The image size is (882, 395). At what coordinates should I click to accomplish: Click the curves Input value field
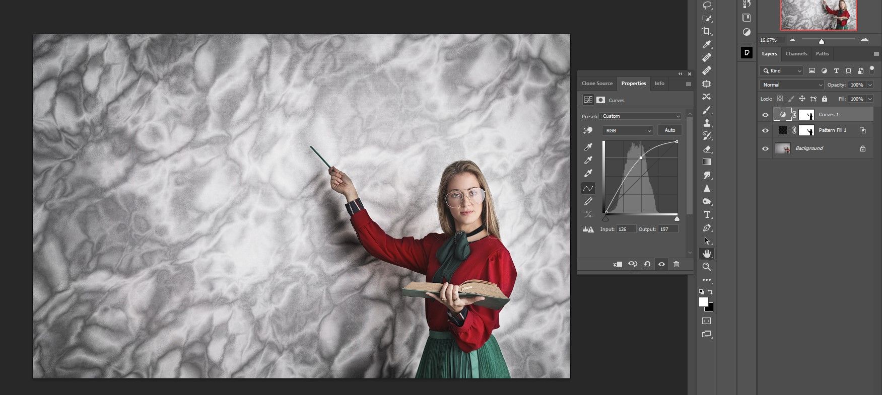coord(626,229)
